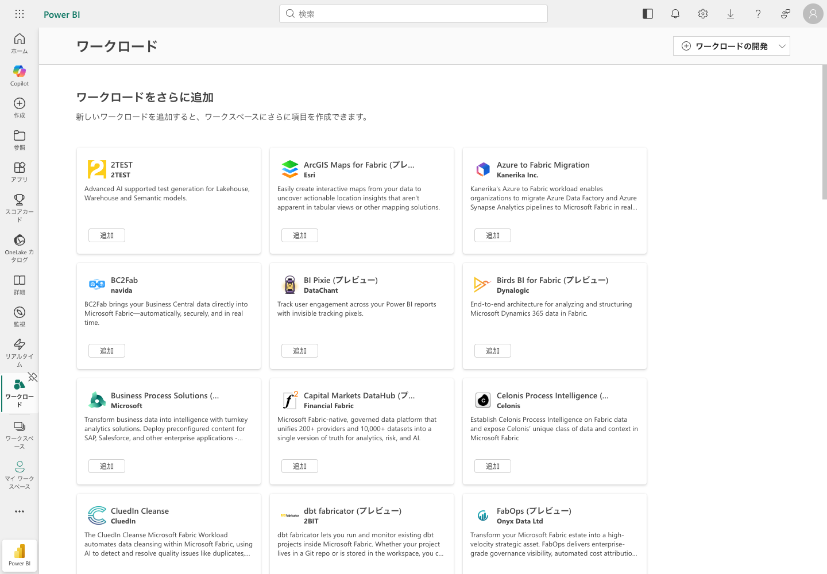This screenshot has height=574, width=827.
Task: Click the Azure to Fabric Migration logo
Action: (x=483, y=169)
